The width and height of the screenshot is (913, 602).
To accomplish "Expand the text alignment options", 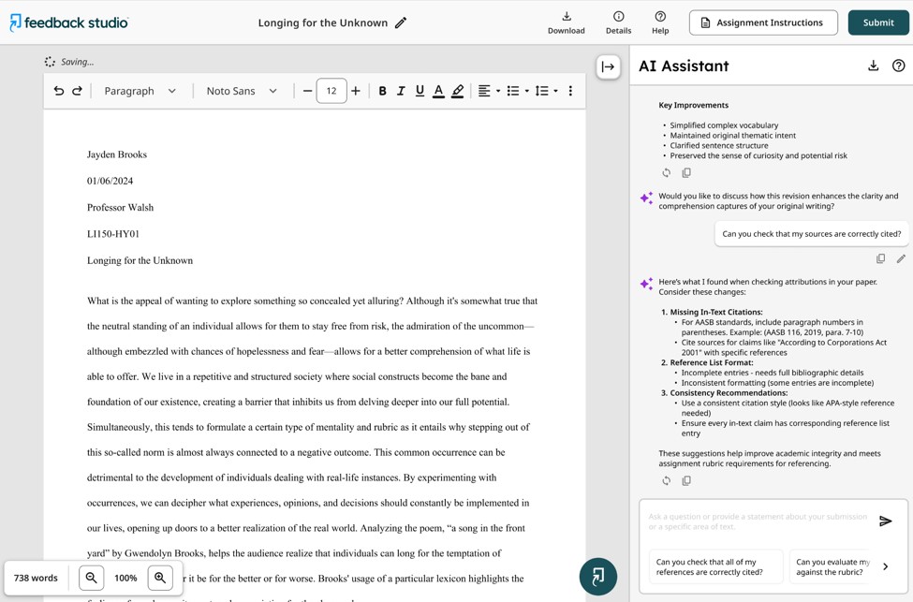I will [x=497, y=91].
